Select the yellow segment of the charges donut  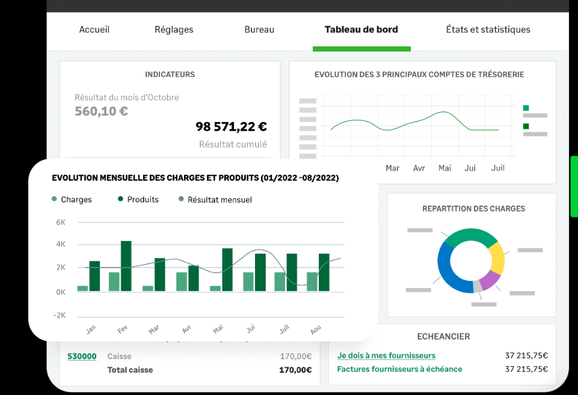497,256
